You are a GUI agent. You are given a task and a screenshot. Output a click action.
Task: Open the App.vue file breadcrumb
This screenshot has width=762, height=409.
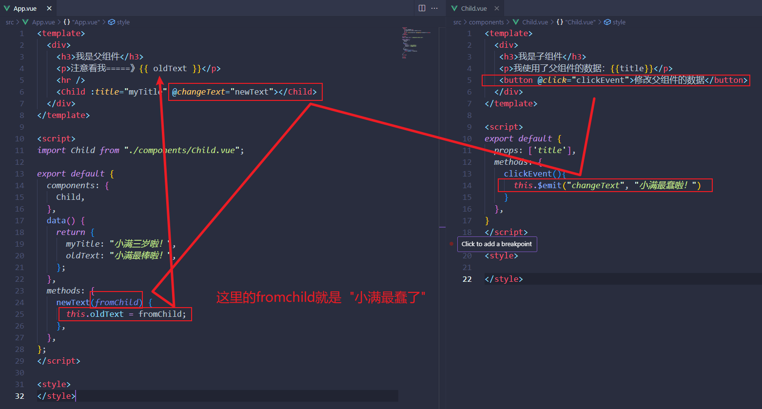click(43, 22)
